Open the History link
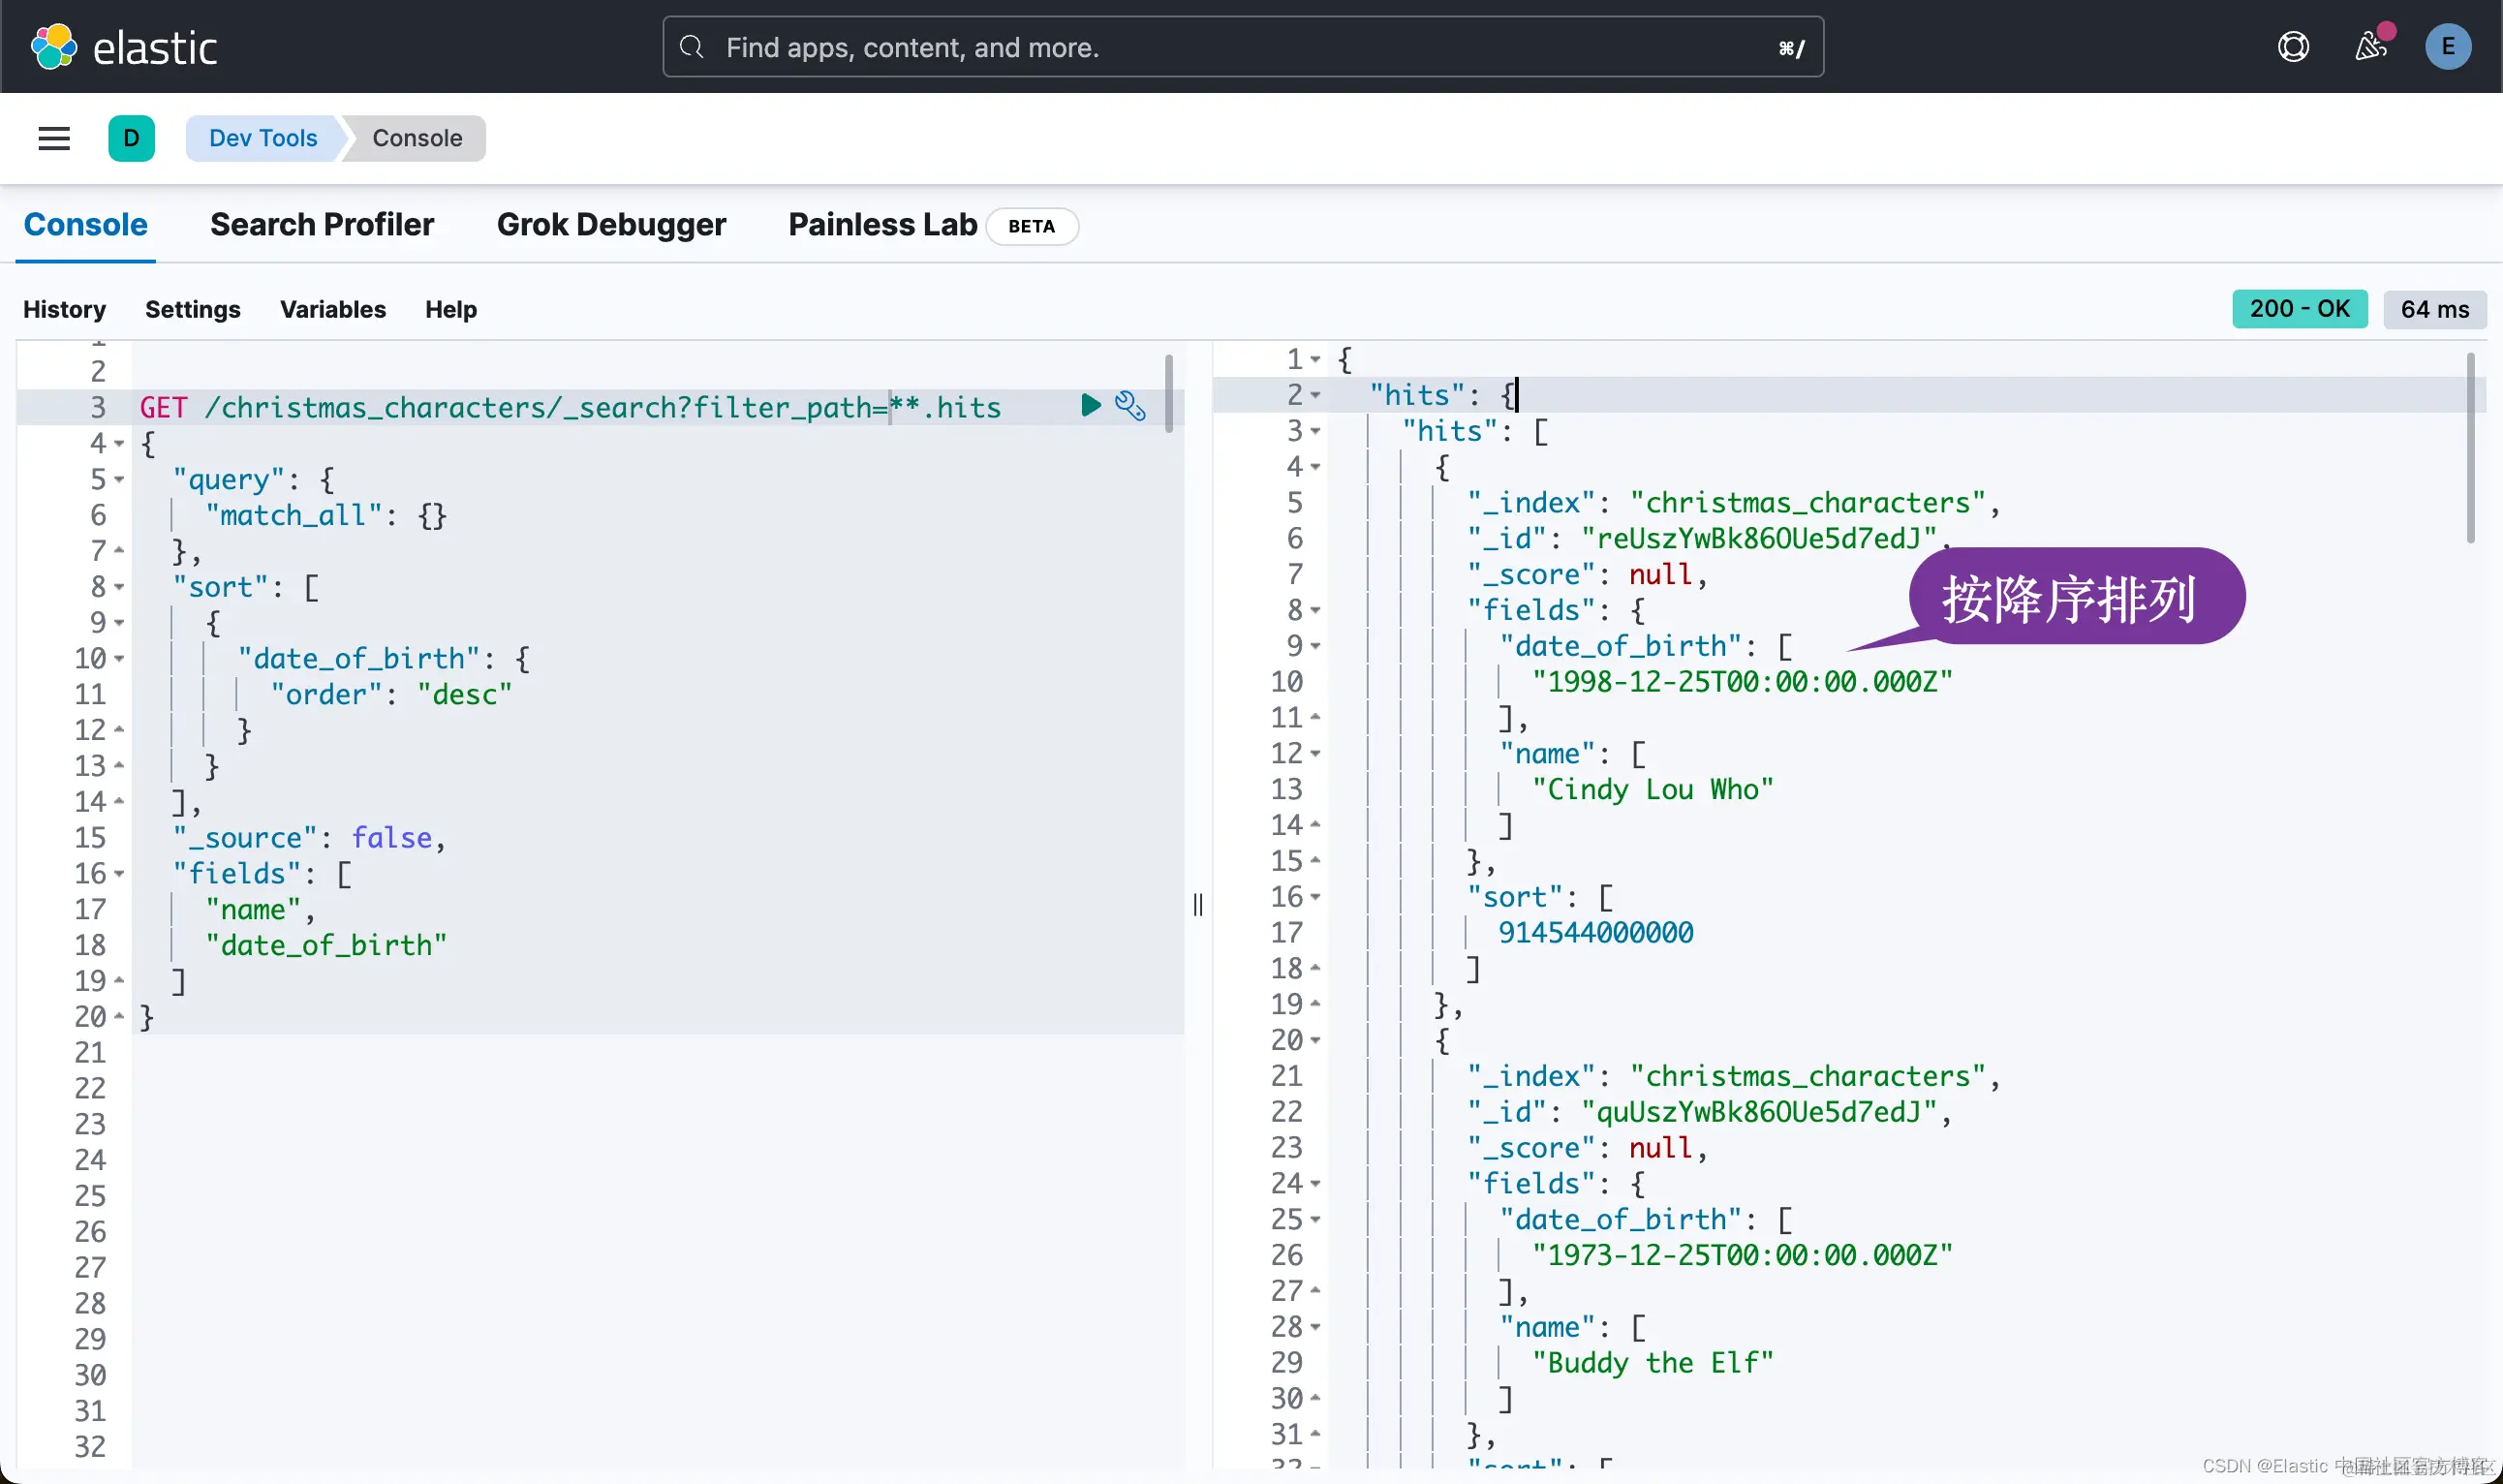This screenshot has height=1484, width=2503. [x=64, y=309]
